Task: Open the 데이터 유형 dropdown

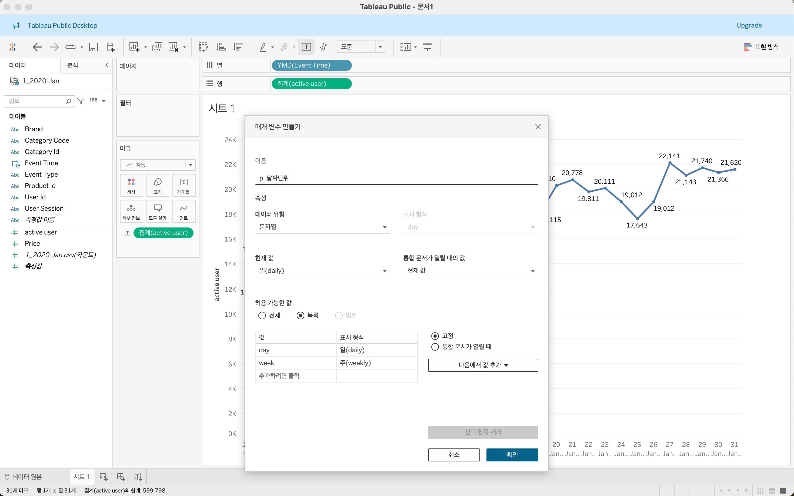Action: 322,227
